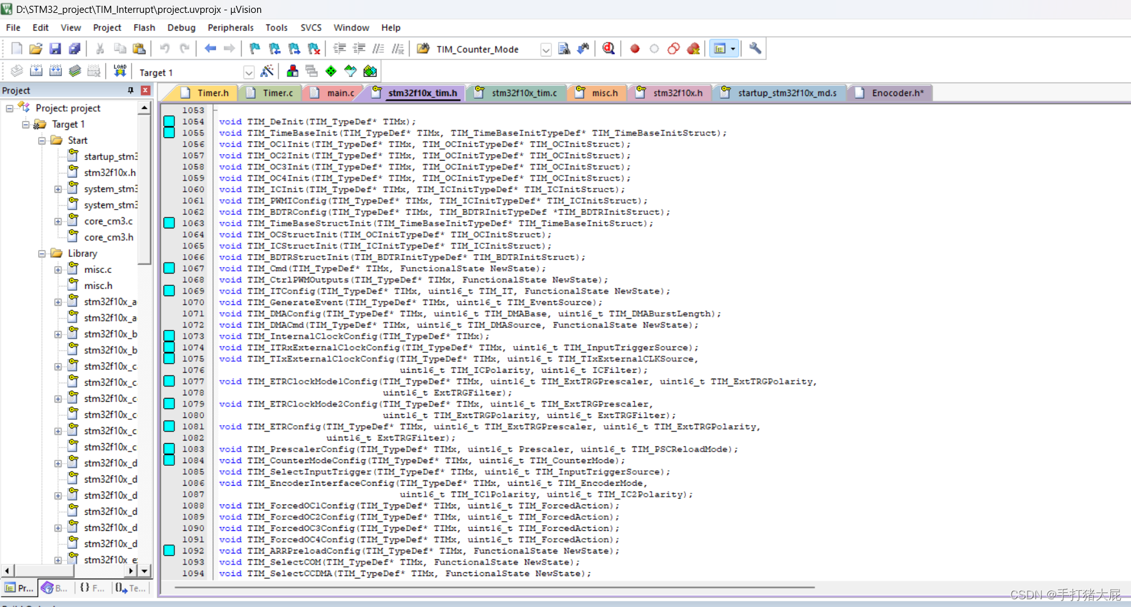Open the Target 1 selection dropdown
Viewport: 1131px width, 607px height.
pos(249,72)
